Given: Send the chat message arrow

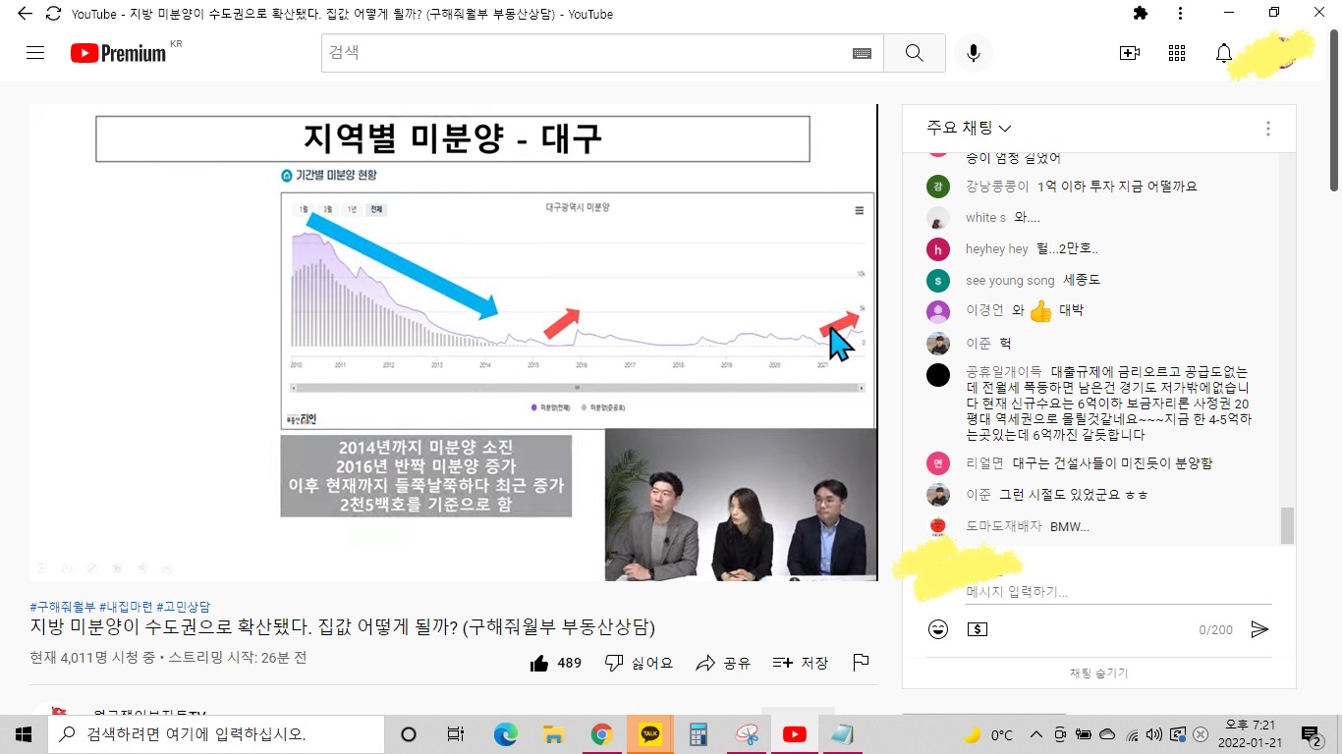Looking at the screenshot, I should click(x=1259, y=629).
